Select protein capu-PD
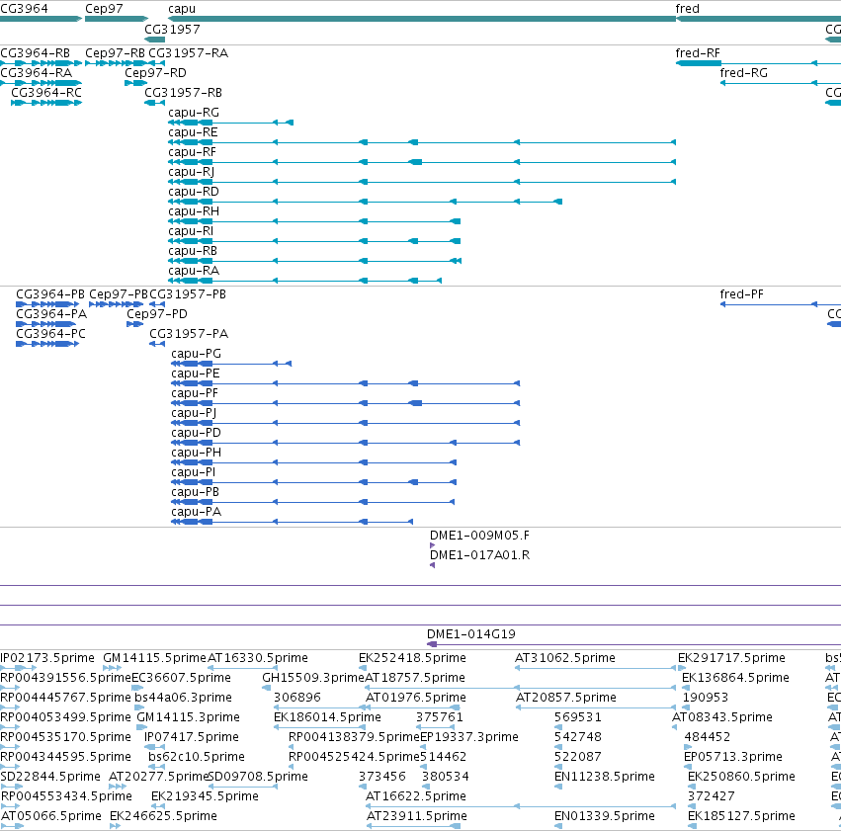841x831 pixels. tap(197, 433)
